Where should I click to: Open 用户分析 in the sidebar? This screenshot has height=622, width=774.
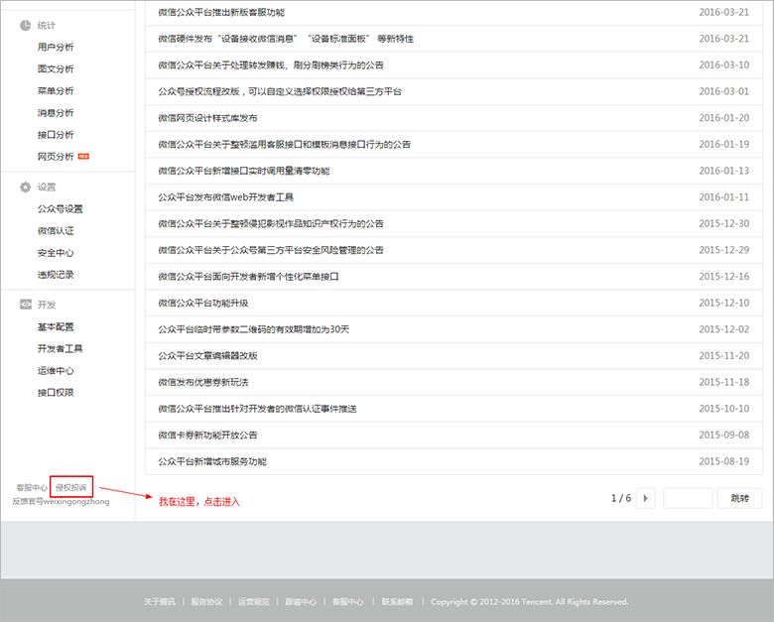pyautogui.click(x=56, y=47)
